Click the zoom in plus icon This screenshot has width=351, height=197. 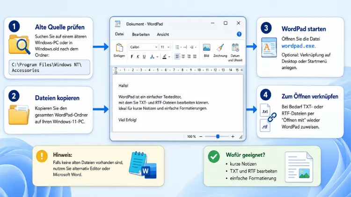coord(233,136)
